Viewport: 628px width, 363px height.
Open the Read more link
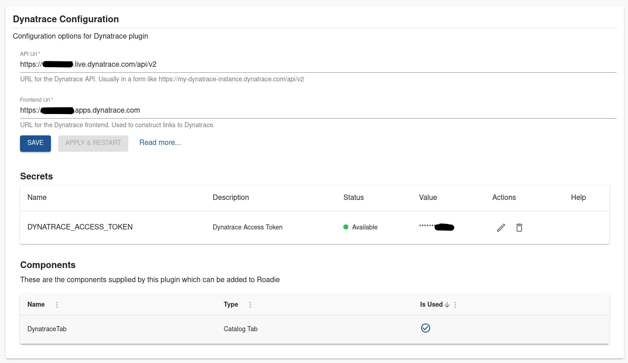click(x=160, y=142)
